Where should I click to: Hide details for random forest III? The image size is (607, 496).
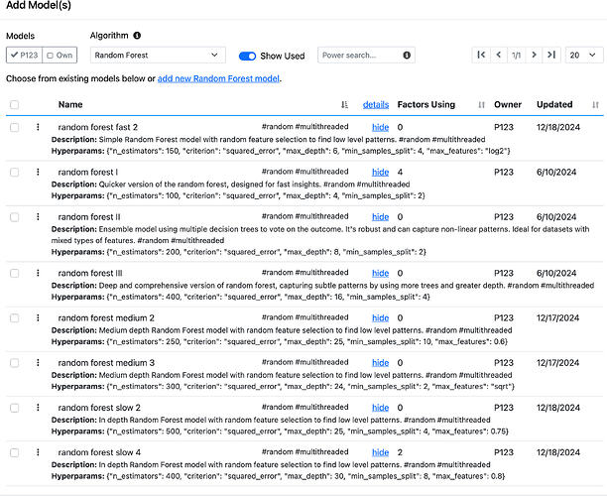click(380, 273)
